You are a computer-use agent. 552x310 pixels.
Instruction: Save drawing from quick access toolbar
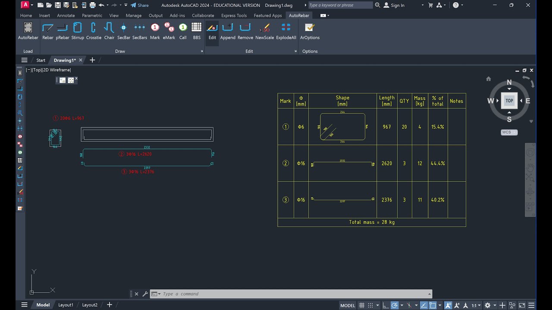[58, 5]
